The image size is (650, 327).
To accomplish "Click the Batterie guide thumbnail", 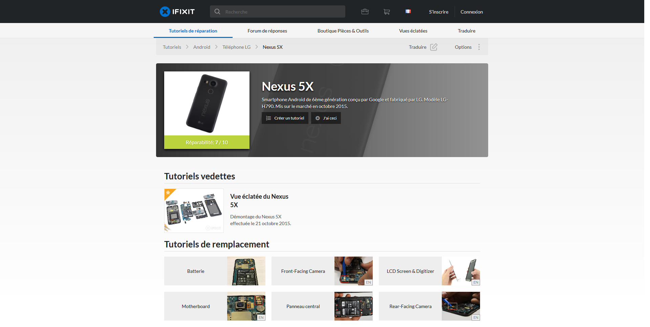I will click(246, 271).
